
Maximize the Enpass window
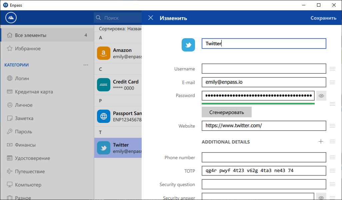[319, 5]
